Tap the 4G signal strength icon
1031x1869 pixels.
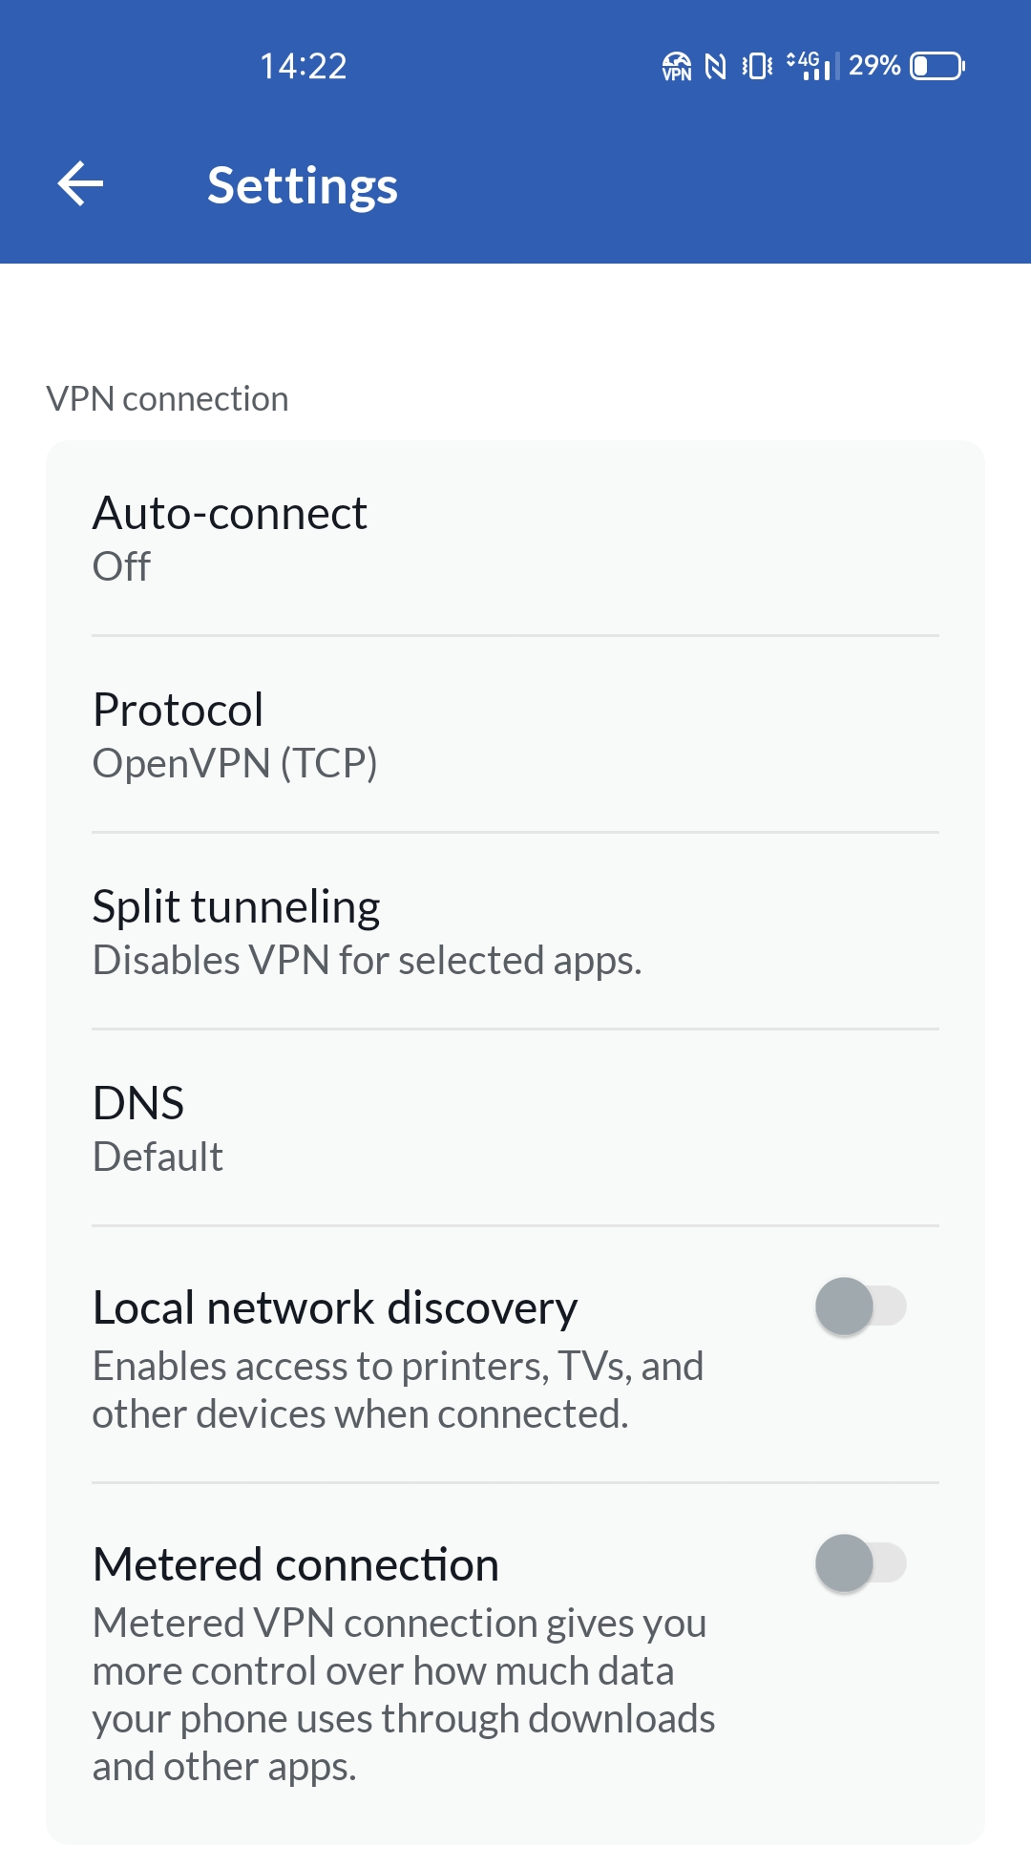pyautogui.click(x=809, y=66)
